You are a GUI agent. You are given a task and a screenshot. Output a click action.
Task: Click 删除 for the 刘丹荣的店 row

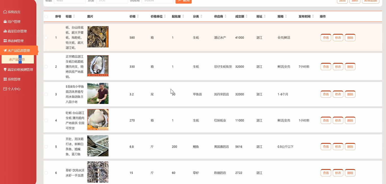(350, 94)
